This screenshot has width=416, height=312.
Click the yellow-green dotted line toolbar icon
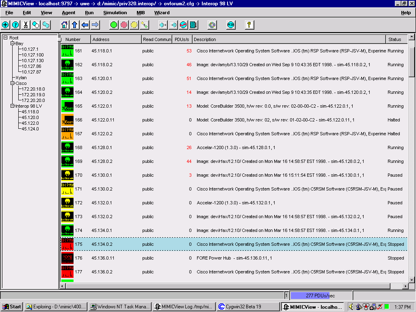click(144, 25)
